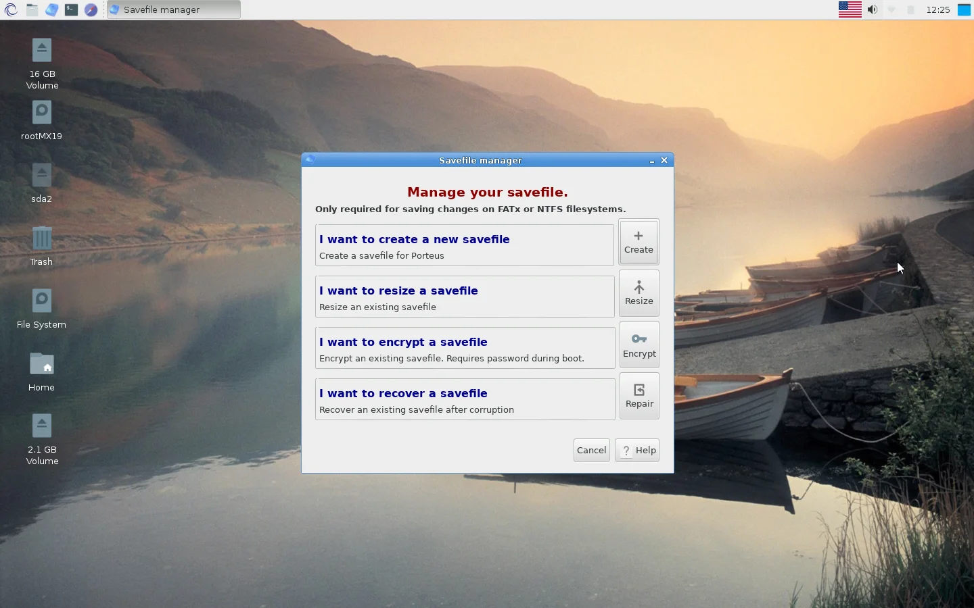Click the US flag keyboard layout indicator
This screenshot has height=608, width=974.
pyautogui.click(x=850, y=9)
